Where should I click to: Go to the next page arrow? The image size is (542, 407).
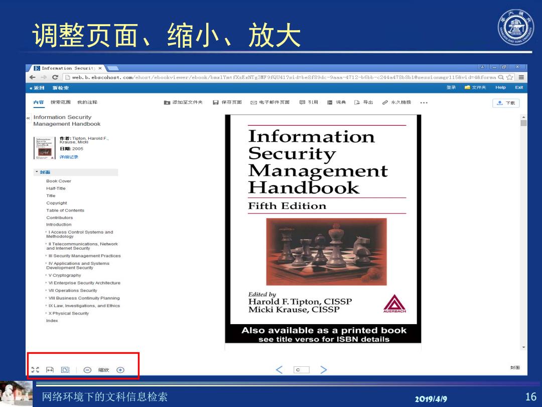(324, 370)
